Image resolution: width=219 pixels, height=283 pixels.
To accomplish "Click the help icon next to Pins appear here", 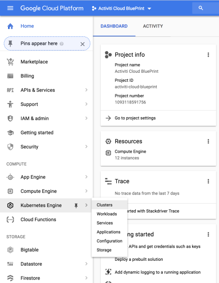I will tap(61, 44).
